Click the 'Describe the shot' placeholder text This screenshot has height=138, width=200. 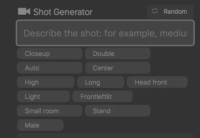(x=105, y=33)
